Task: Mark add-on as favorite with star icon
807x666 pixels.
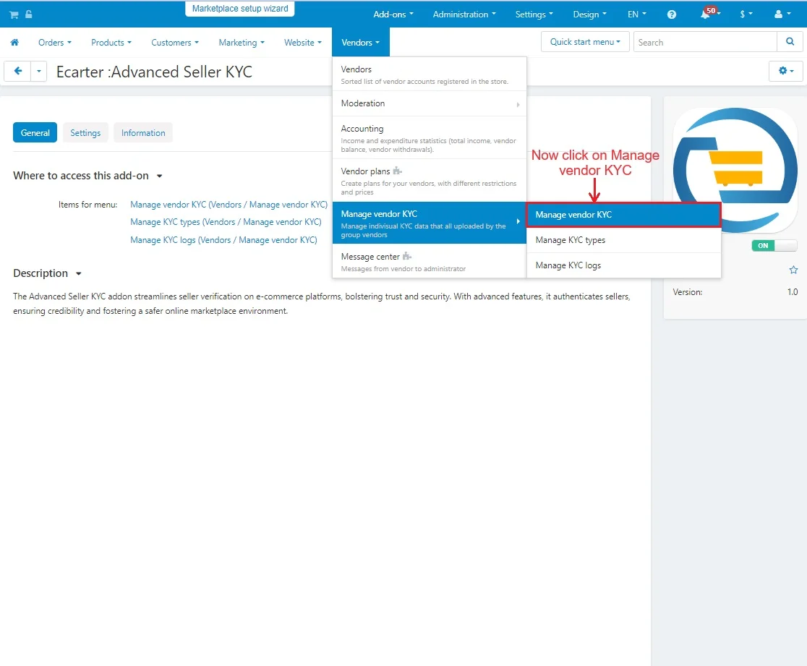Action: [x=793, y=270]
